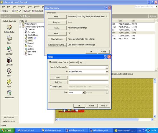Click the Fields... button
Screen dimensions: 158x133
(x=57, y=17)
